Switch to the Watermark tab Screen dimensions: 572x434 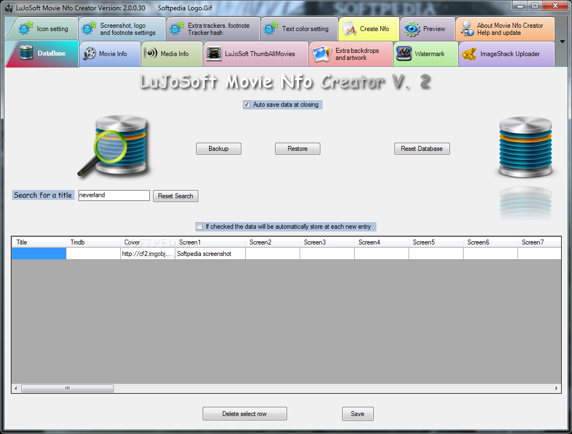tap(425, 54)
